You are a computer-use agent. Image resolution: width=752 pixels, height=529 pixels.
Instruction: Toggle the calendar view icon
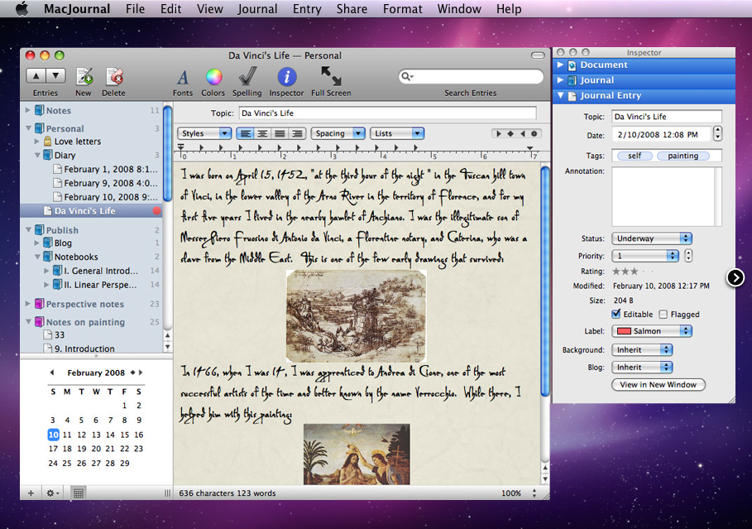pos(79,493)
